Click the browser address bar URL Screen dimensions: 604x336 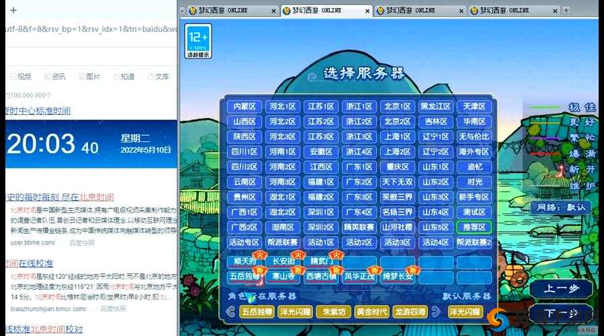tap(91, 29)
